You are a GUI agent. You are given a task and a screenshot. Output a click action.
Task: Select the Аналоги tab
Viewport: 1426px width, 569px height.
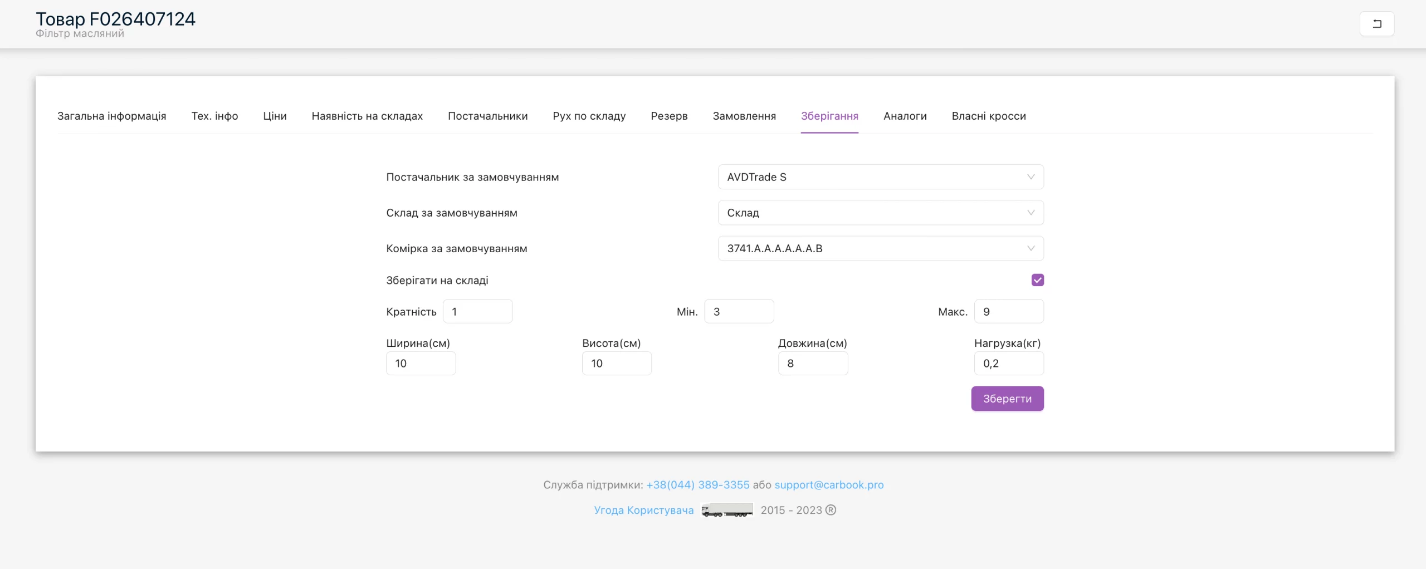tap(905, 116)
